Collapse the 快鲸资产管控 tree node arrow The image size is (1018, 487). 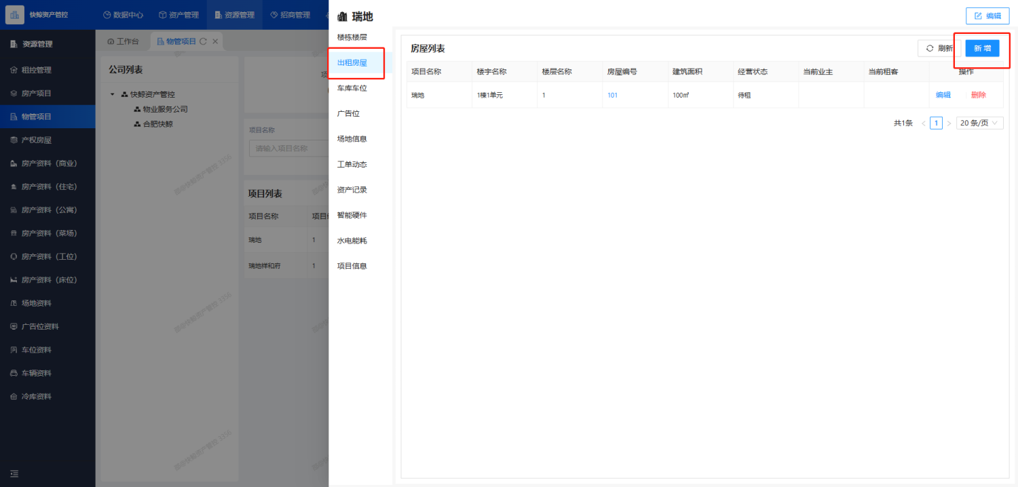coord(113,94)
